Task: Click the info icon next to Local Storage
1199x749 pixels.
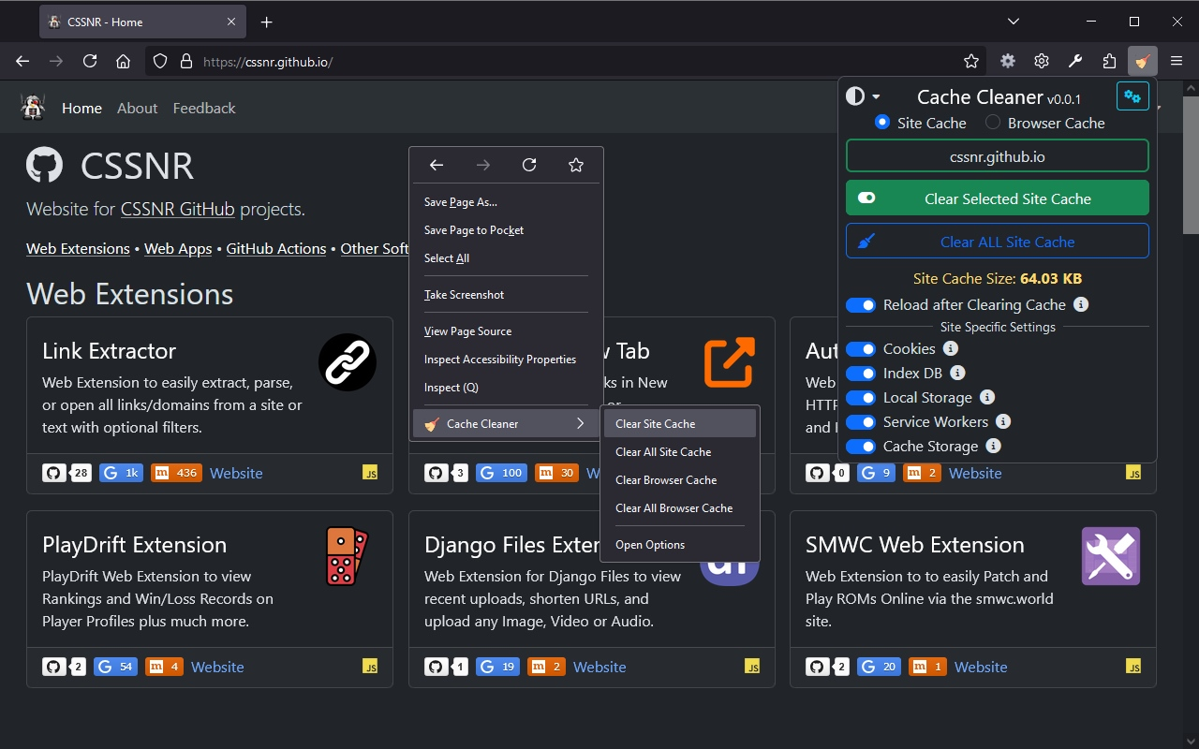Action: click(x=987, y=397)
